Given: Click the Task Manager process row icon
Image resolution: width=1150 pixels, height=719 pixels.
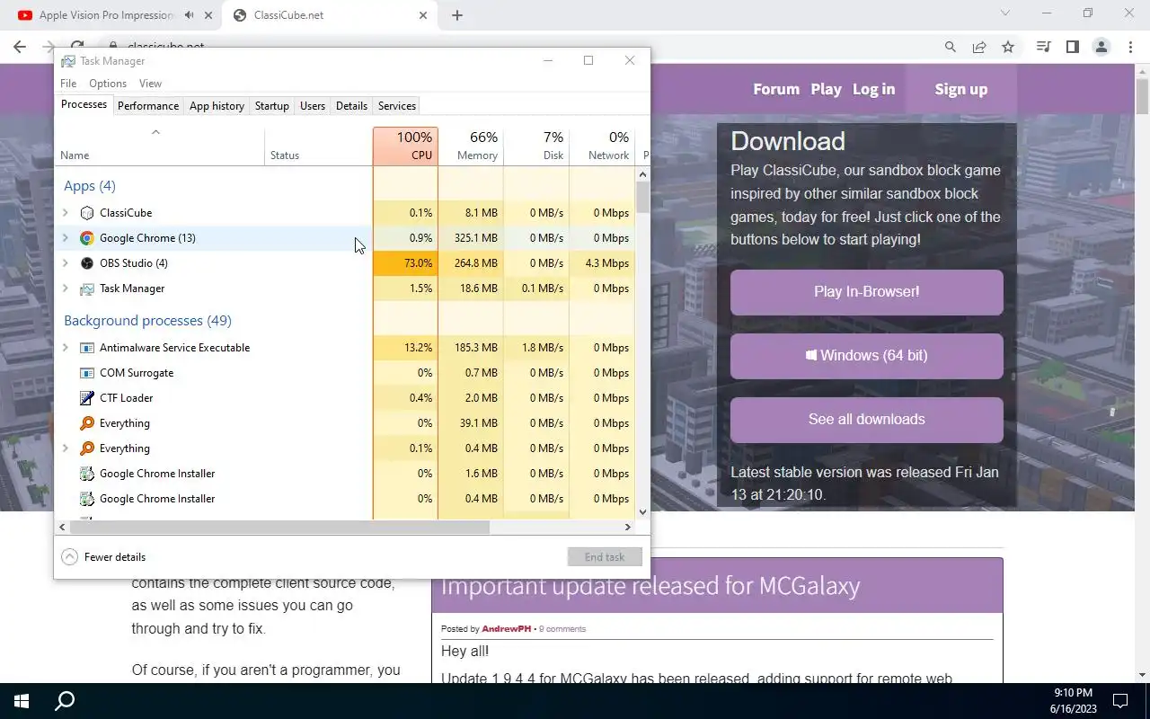Looking at the screenshot, I should coord(87,288).
